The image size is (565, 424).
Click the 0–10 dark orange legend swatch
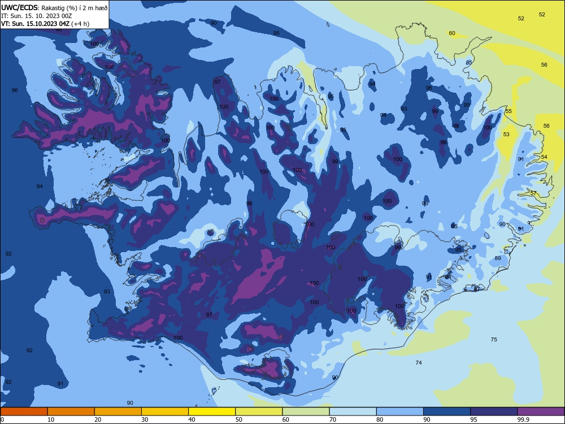[x=24, y=412]
